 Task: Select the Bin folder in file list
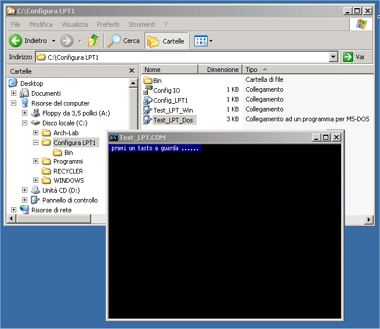(x=157, y=80)
